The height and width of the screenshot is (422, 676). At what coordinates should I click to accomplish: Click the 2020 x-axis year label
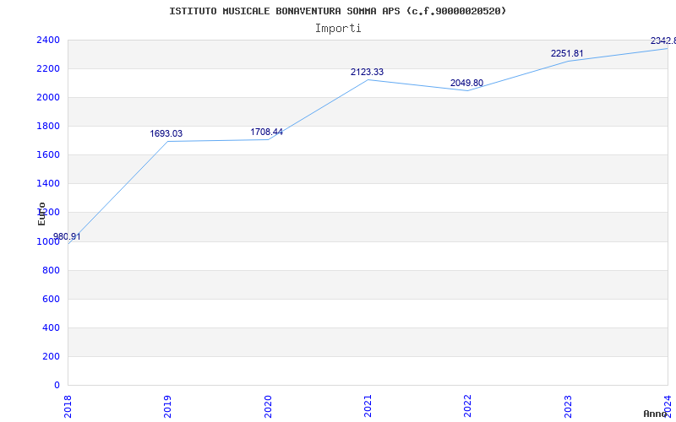268,406
